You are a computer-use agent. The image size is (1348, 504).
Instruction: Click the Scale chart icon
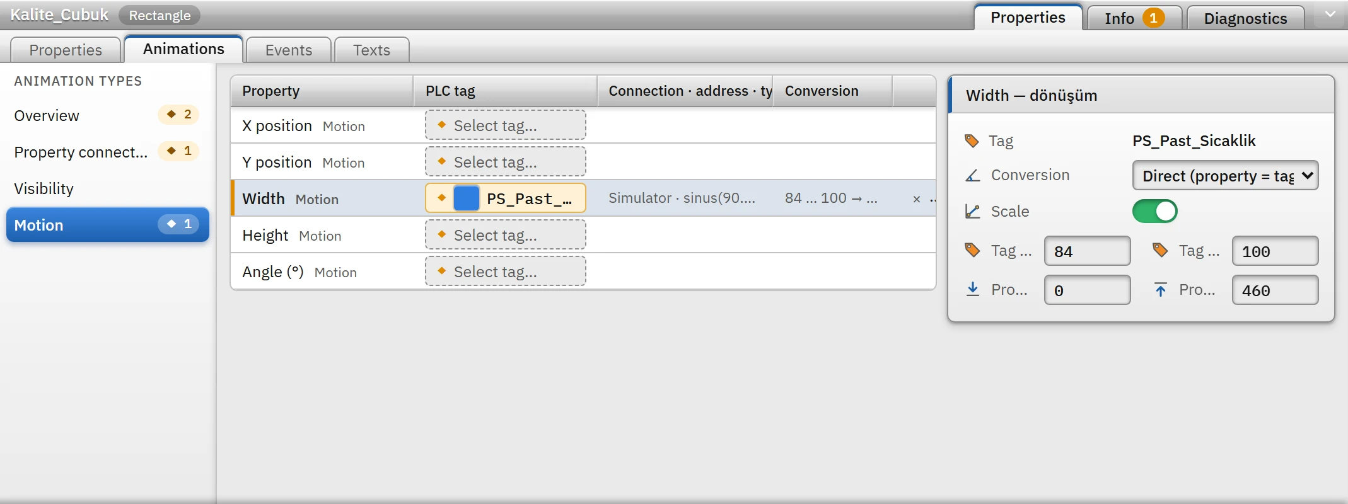973,212
